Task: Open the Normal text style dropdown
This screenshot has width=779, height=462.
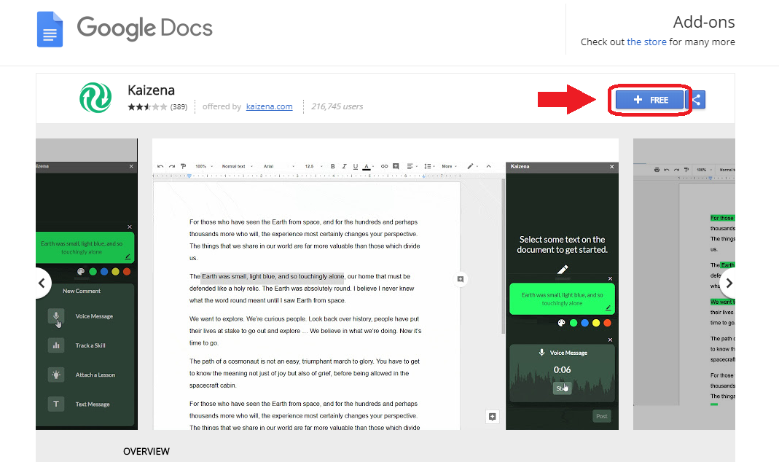Action: (x=238, y=166)
